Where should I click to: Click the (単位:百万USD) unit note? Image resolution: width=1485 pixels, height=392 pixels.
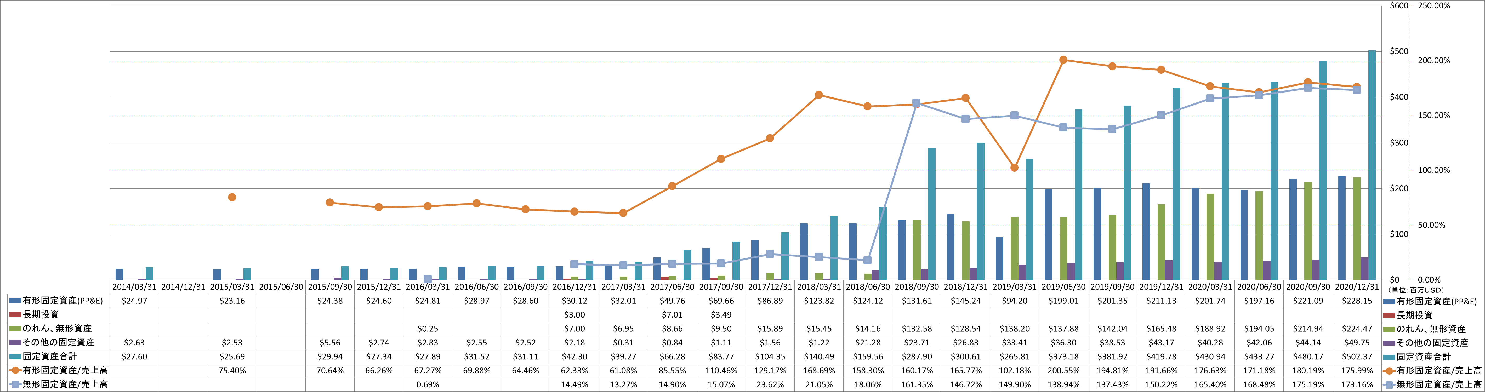pyautogui.click(x=1415, y=290)
